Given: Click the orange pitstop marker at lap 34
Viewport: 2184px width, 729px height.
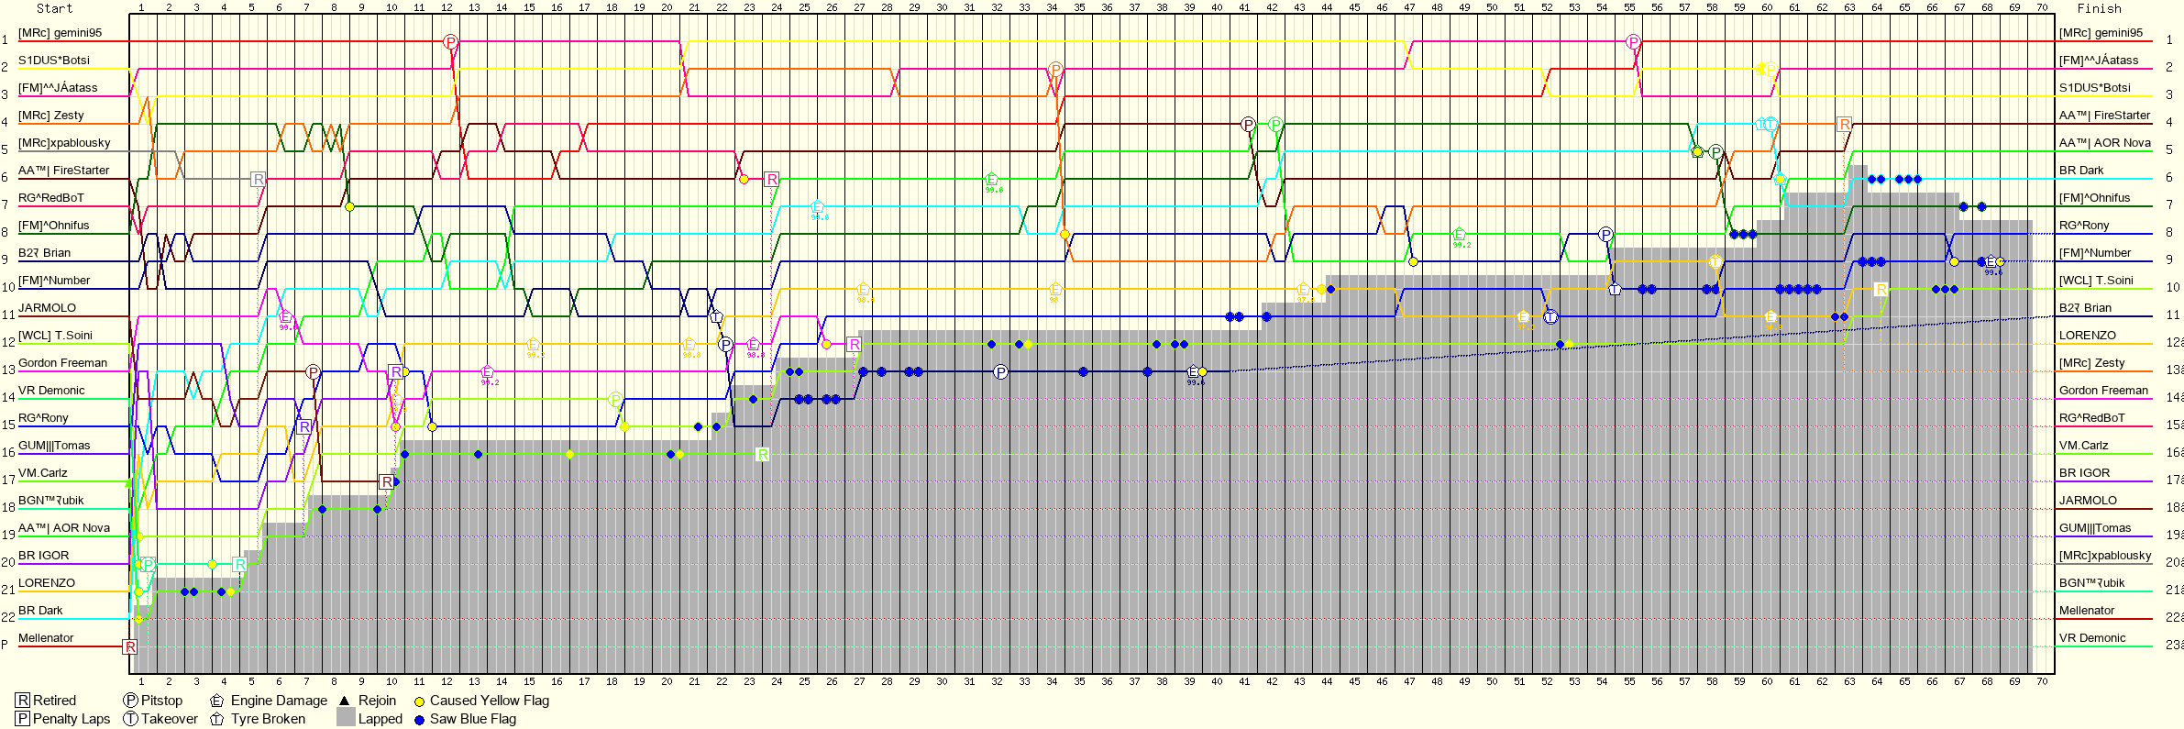Looking at the screenshot, I should [x=1055, y=70].
